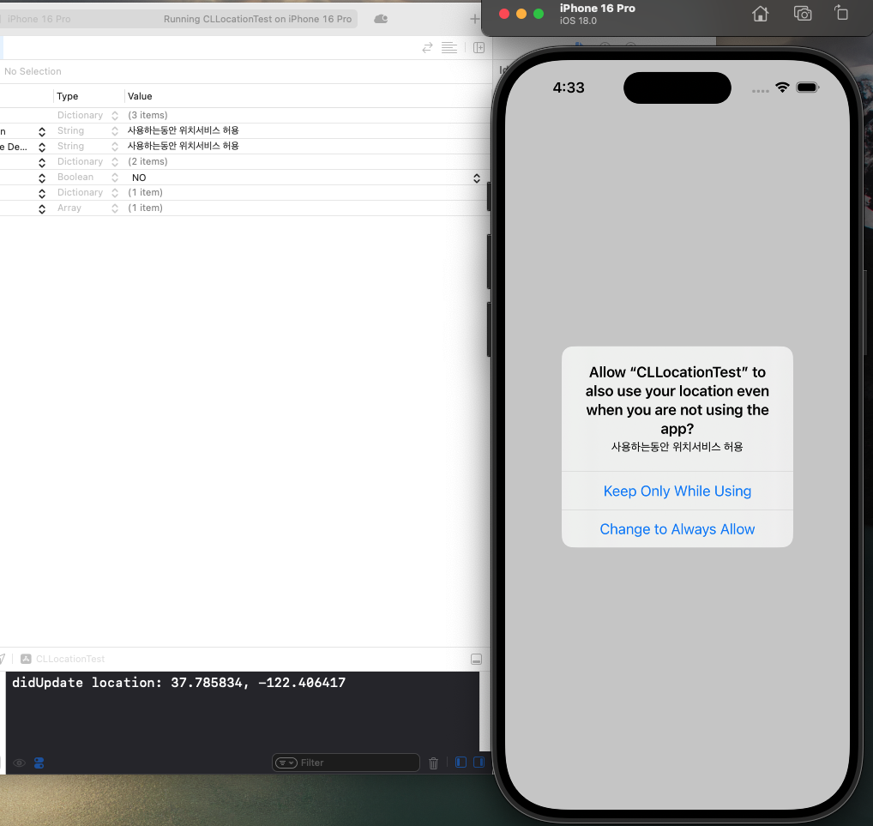Viewport: 873px width, 826px height.
Task: Click key stepper on the Array row
Action: click(x=42, y=209)
